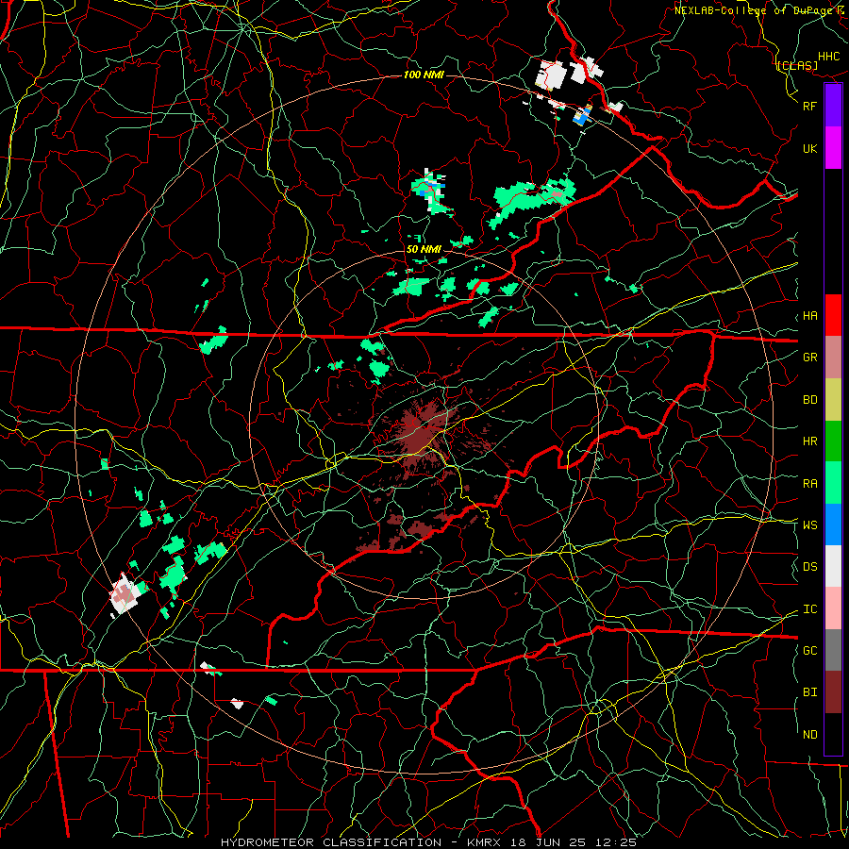Click the RF legend label
The image size is (849, 849).
[810, 106]
